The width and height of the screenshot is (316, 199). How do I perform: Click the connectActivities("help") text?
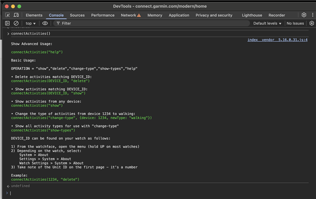37,52
